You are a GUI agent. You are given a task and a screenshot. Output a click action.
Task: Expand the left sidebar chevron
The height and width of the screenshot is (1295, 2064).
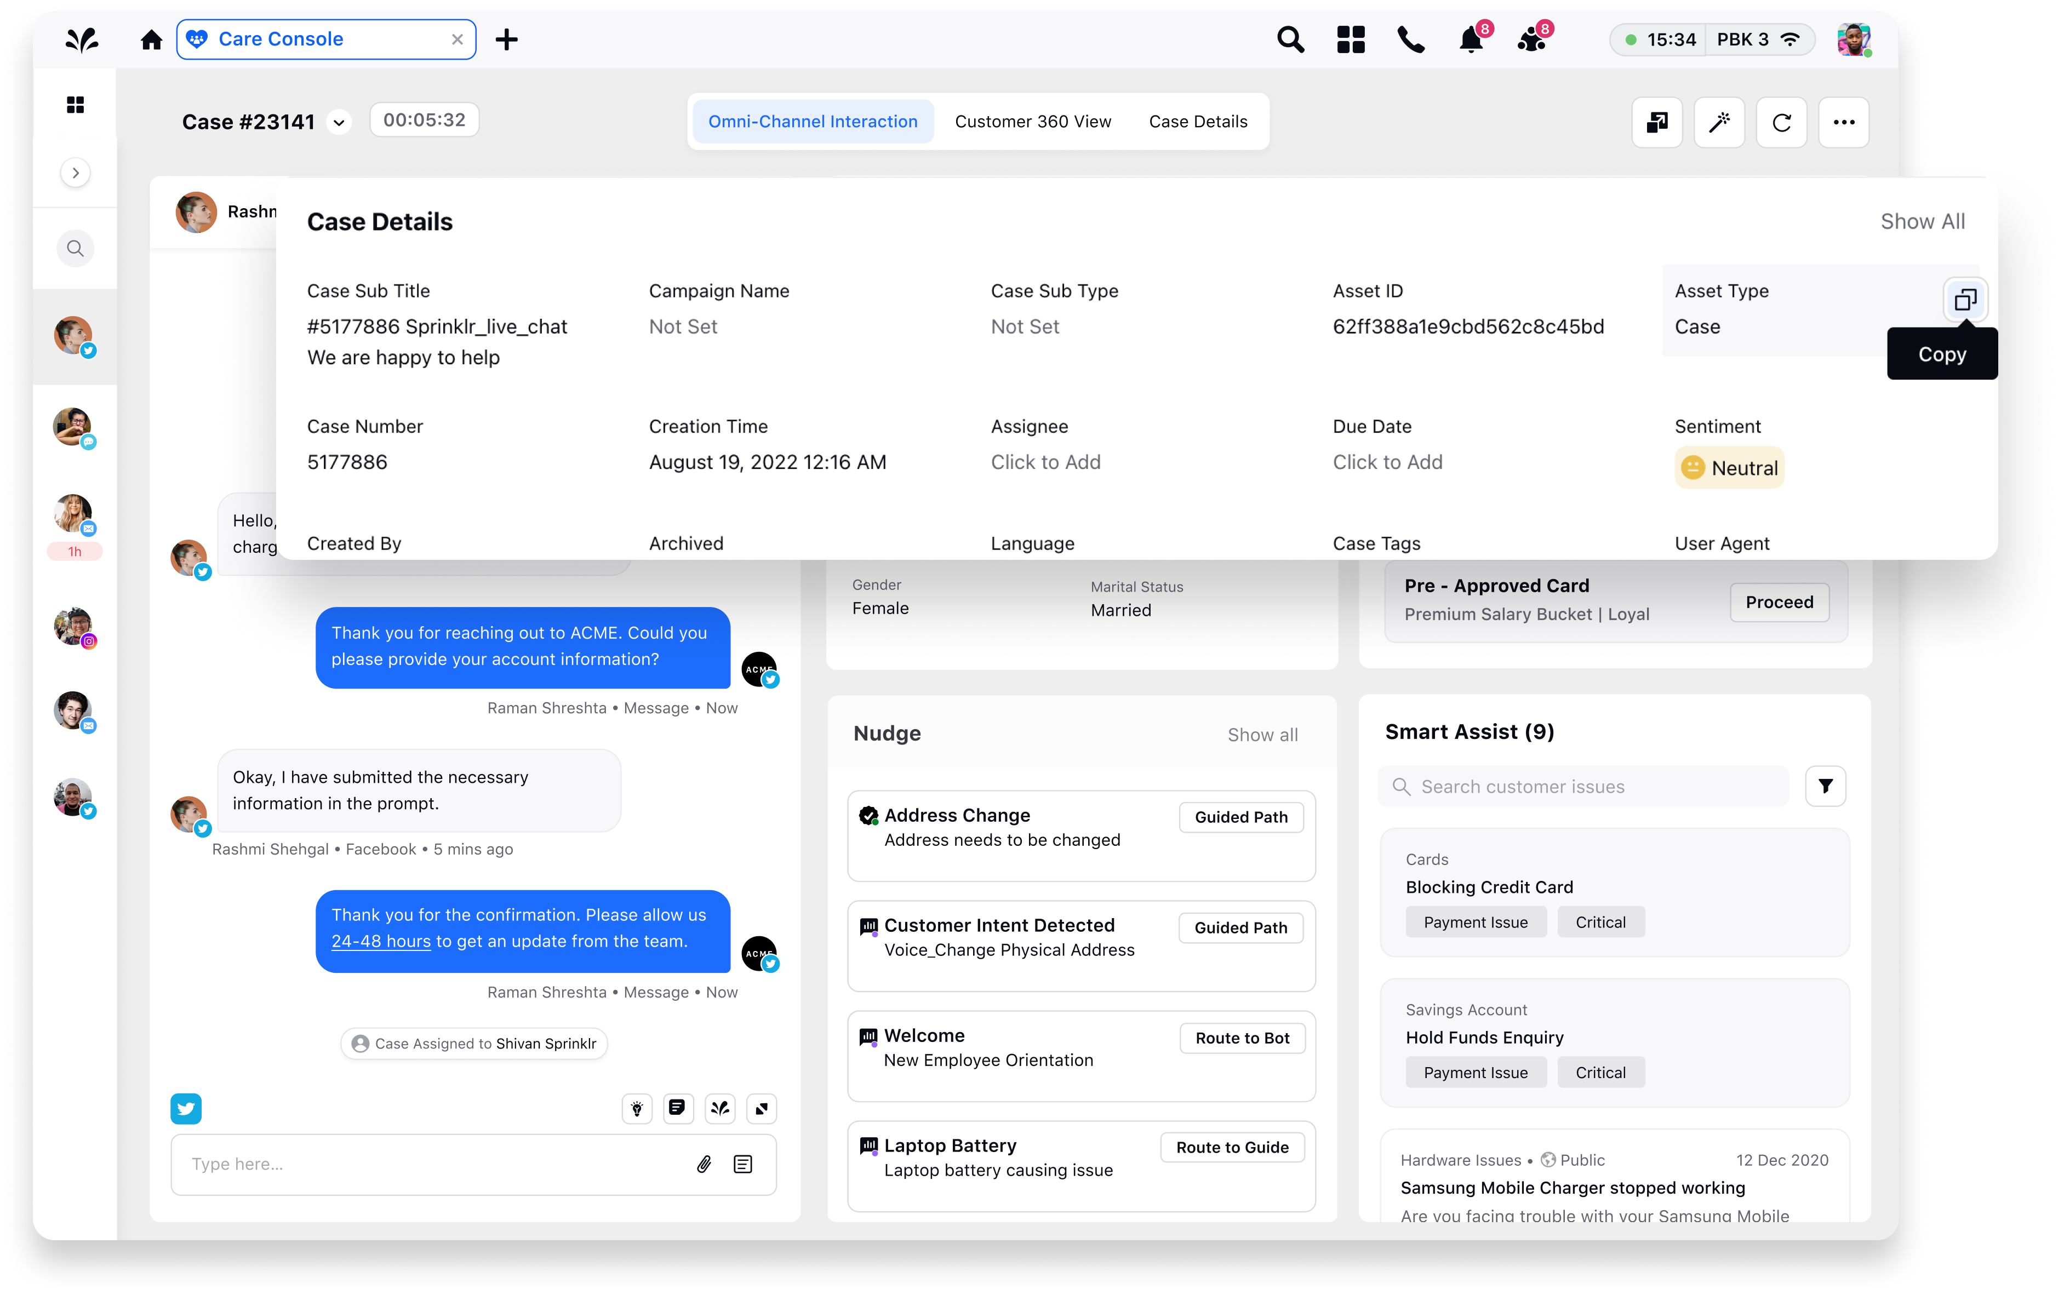coord(76,173)
